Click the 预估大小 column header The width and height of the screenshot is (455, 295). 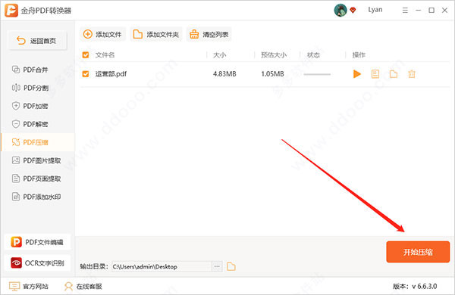274,54
